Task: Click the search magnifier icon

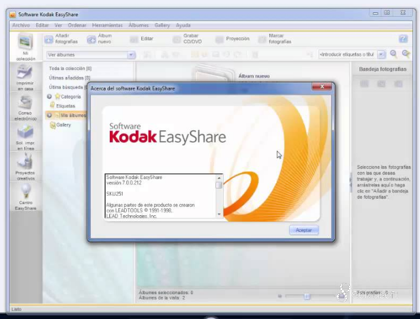Action: click(393, 54)
